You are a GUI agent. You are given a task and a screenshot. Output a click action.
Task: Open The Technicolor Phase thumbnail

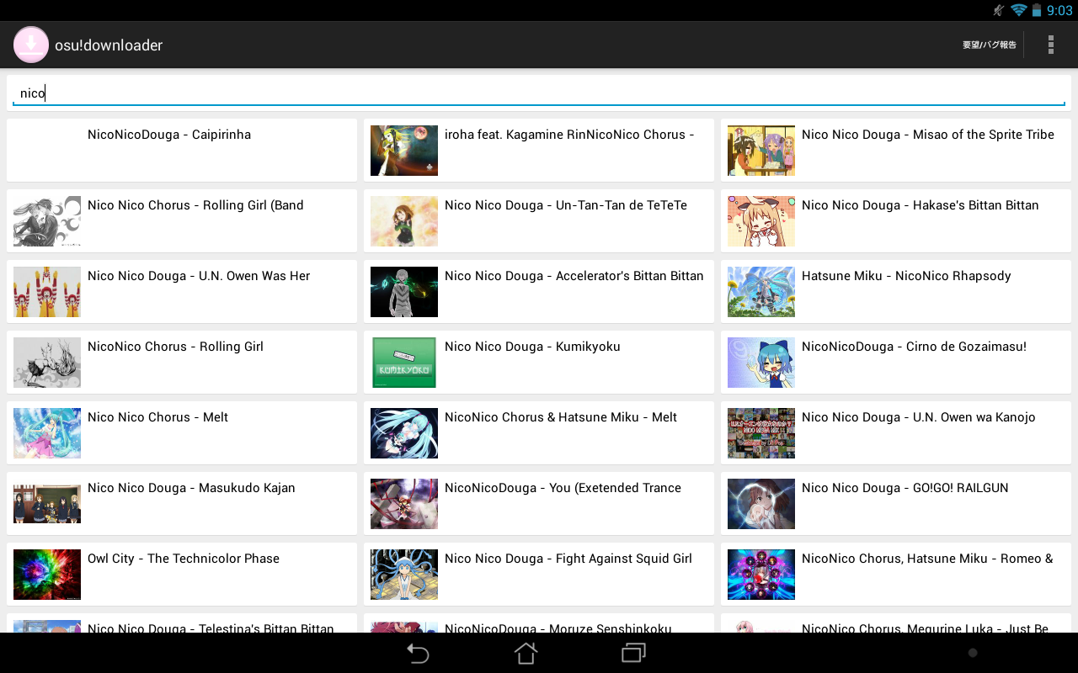pyautogui.click(x=47, y=575)
